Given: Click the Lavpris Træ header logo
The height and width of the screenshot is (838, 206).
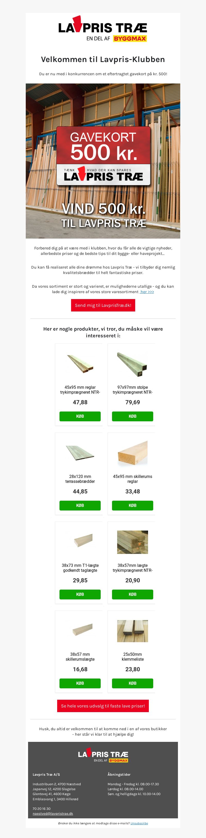Looking at the screenshot, I should click(x=103, y=29).
